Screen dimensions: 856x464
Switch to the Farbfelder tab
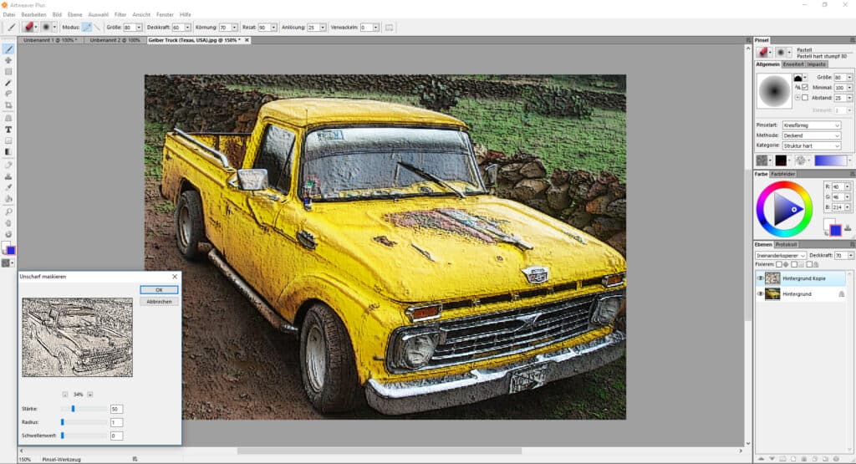click(x=782, y=174)
